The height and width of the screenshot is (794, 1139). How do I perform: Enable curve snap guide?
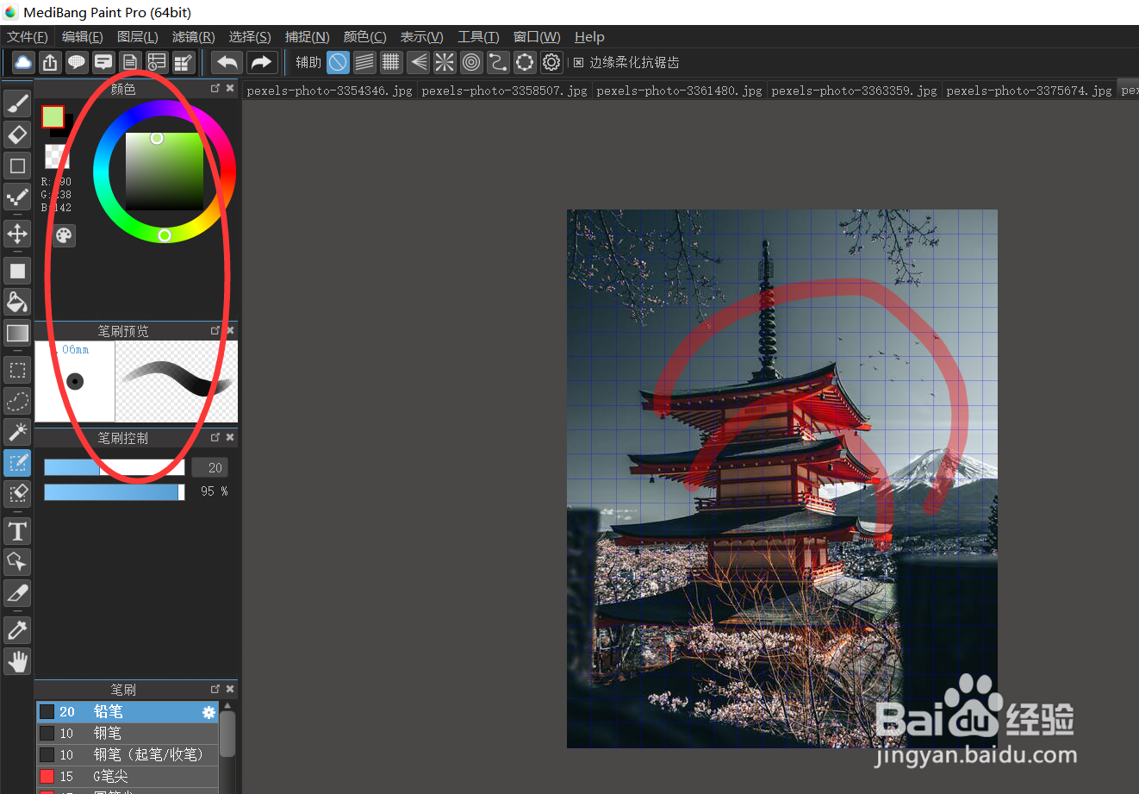[x=498, y=62]
